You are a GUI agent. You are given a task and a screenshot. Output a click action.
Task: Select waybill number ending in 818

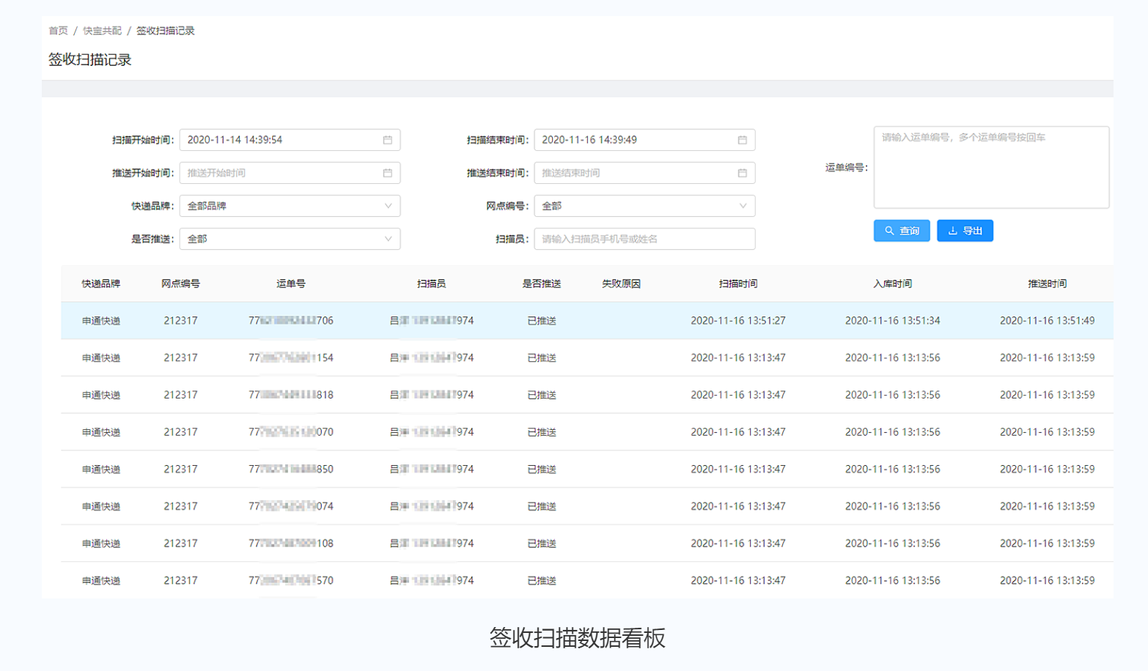point(291,395)
